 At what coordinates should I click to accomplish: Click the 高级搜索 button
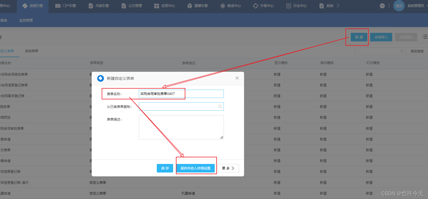click(x=417, y=51)
